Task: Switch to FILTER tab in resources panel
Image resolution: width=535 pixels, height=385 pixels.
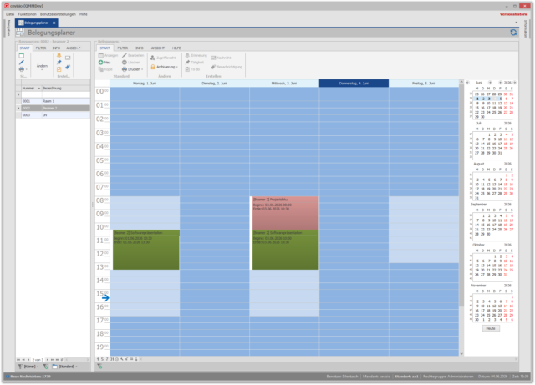Action: tap(41, 48)
